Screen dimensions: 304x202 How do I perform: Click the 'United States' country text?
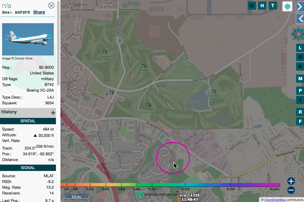(x=42, y=73)
